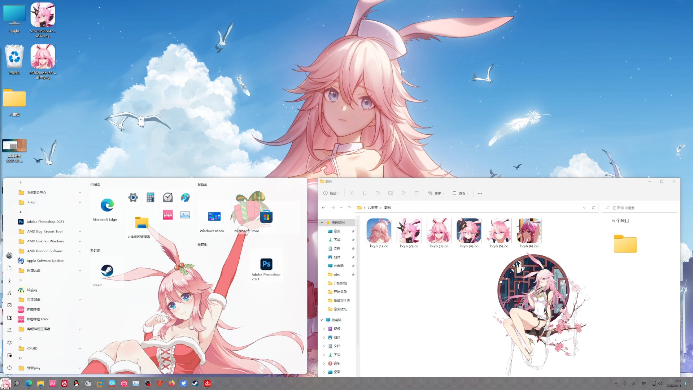Viewport: 693px width, 390px height.
Task: Open the 新建 new item menu
Action: [x=331, y=193]
